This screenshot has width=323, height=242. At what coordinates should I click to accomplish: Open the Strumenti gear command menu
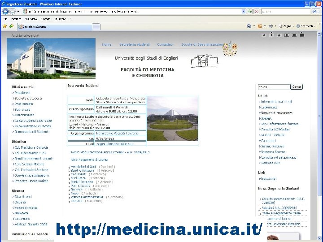tap(306, 26)
